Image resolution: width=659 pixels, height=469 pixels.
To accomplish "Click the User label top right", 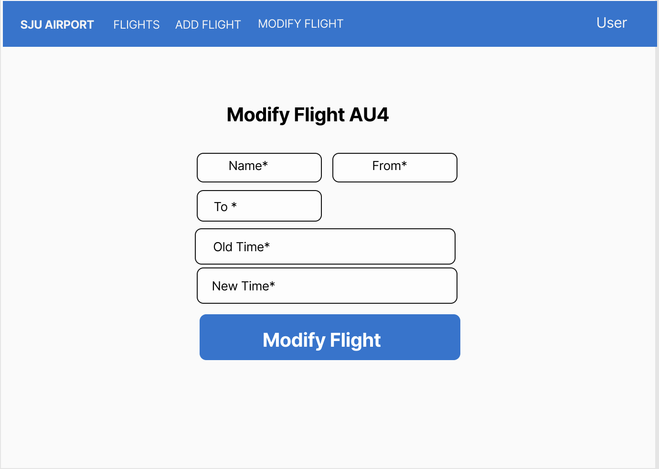I will [x=611, y=22].
